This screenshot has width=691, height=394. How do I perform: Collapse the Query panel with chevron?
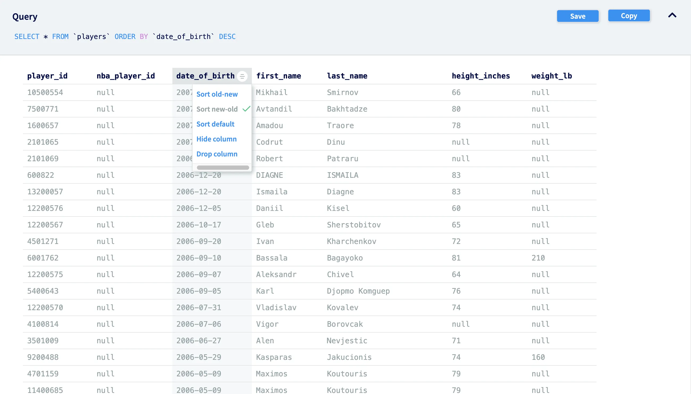(672, 15)
